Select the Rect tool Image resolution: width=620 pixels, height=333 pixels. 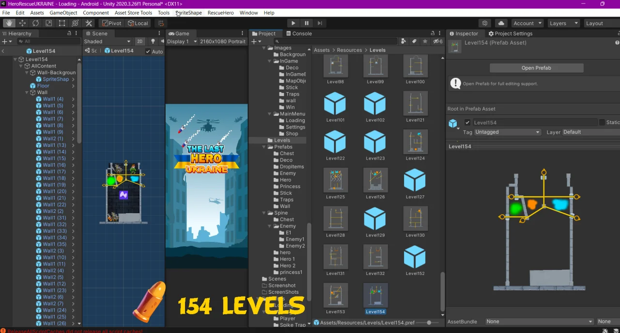(62, 23)
